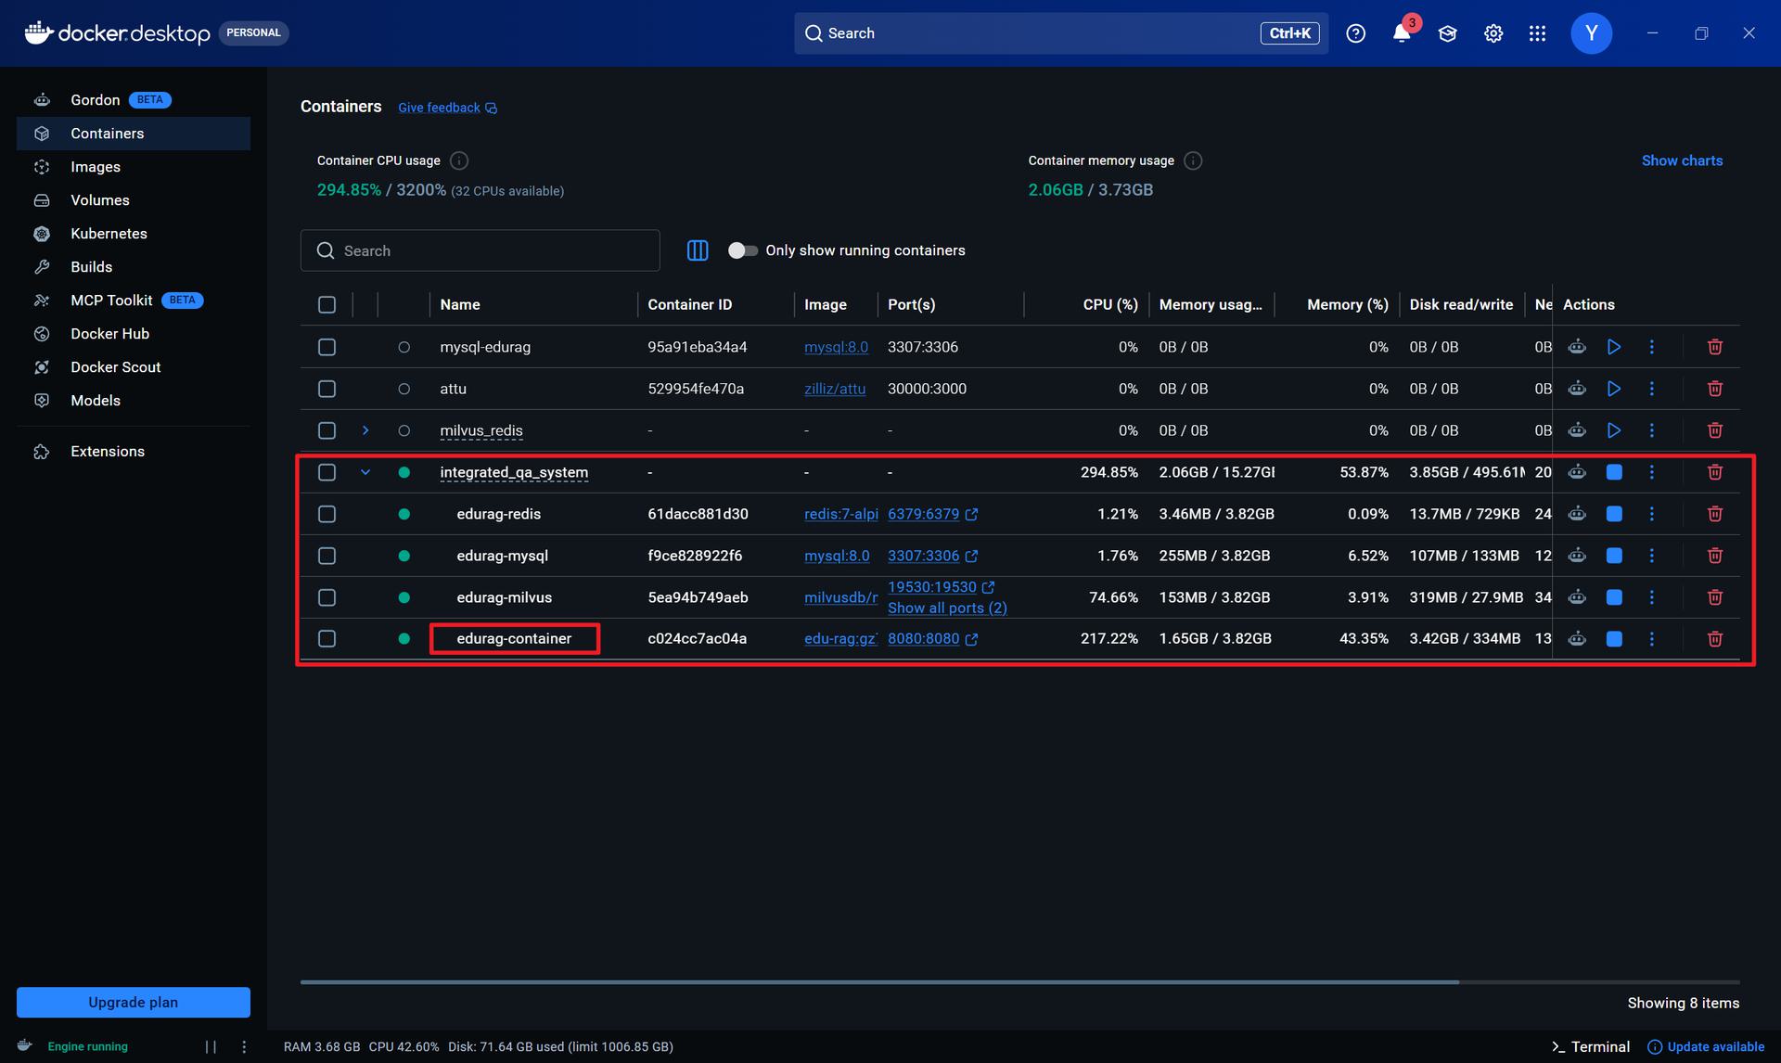Select the edurag-milvus row checkbox
Image resolution: width=1781 pixels, height=1063 pixels.
327,597
